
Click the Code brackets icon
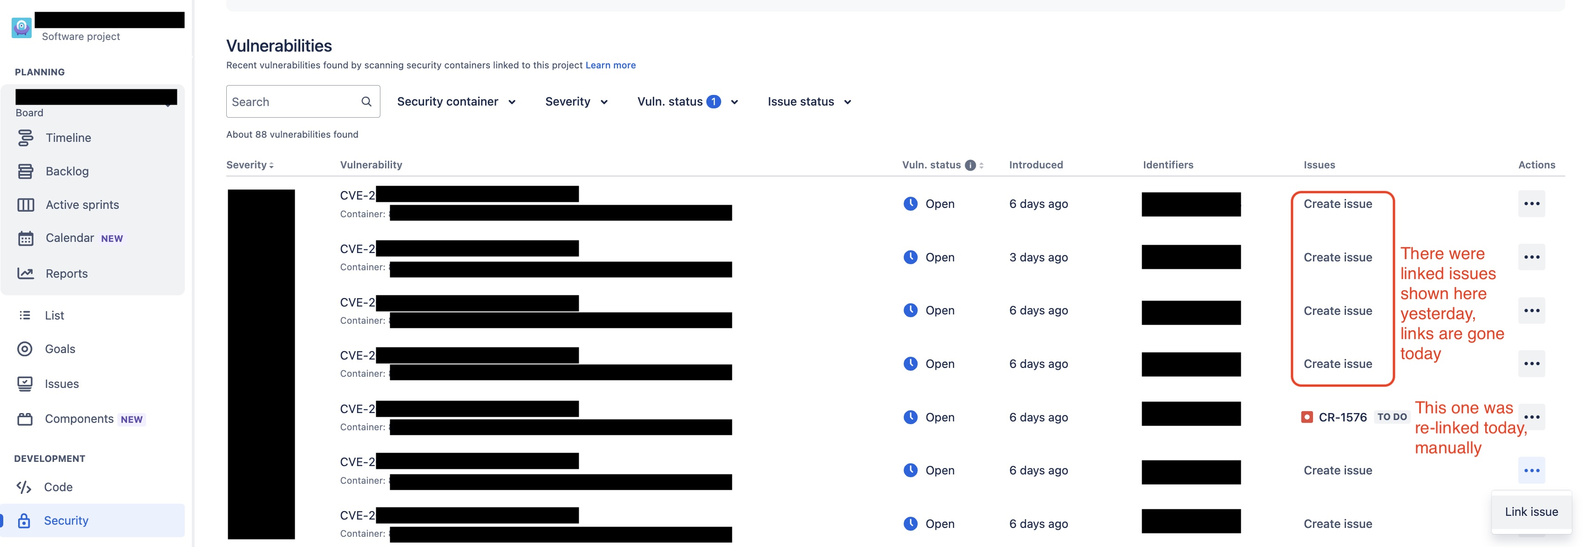point(24,487)
